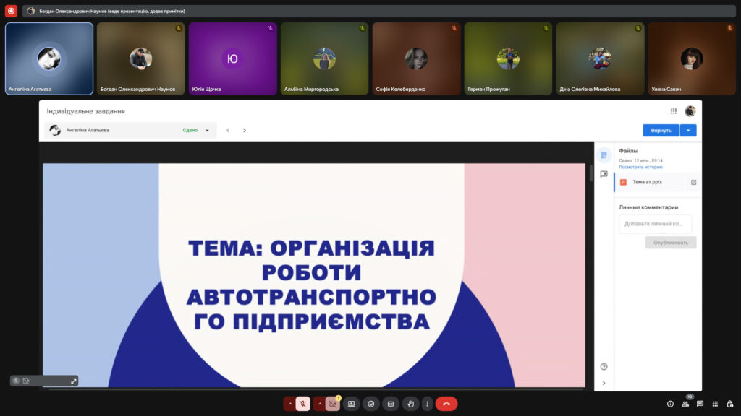Open the account avatar in Classroom

click(x=690, y=111)
